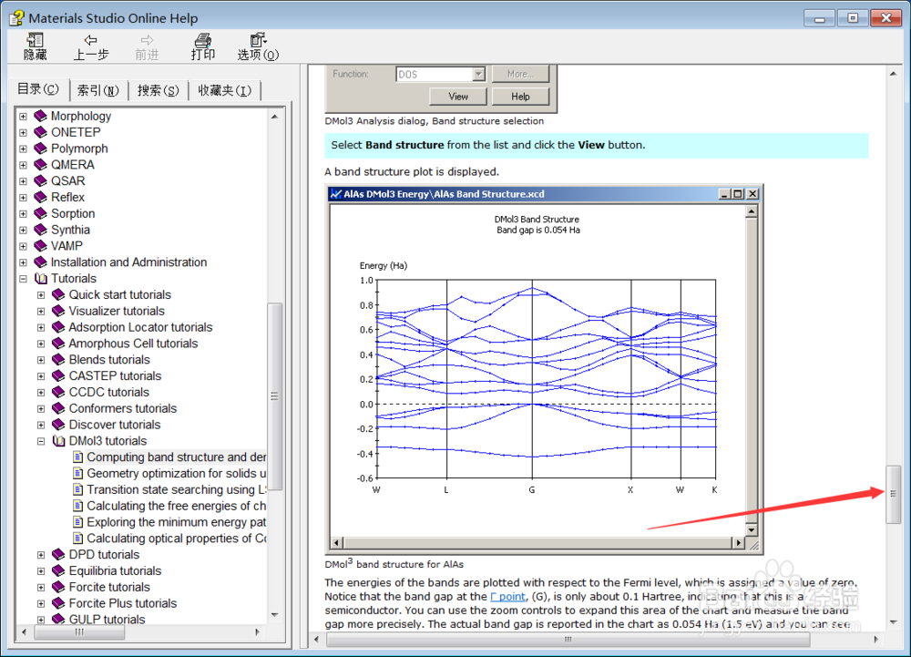Image resolution: width=911 pixels, height=657 pixels.
Task: Click the open-book icon beside DMol3 tutorials
Action: click(58, 441)
